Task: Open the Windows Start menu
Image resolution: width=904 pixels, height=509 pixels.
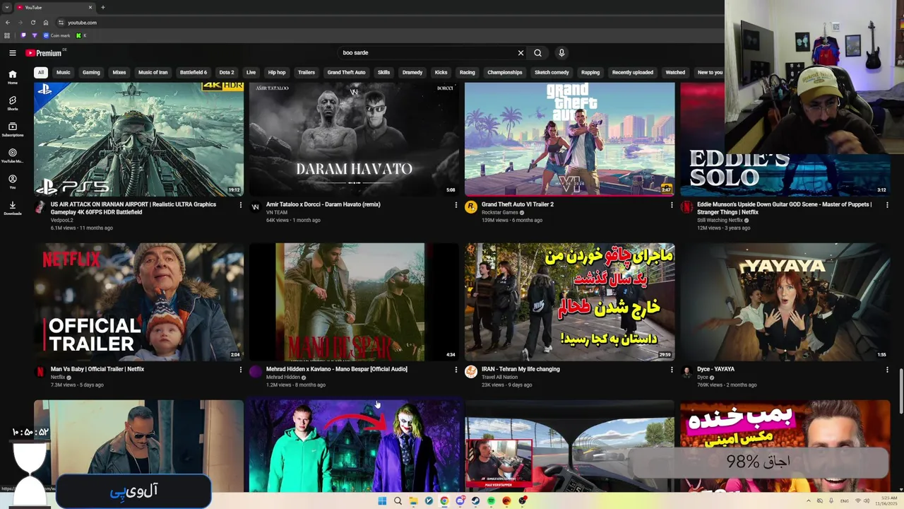Action: point(382,501)
